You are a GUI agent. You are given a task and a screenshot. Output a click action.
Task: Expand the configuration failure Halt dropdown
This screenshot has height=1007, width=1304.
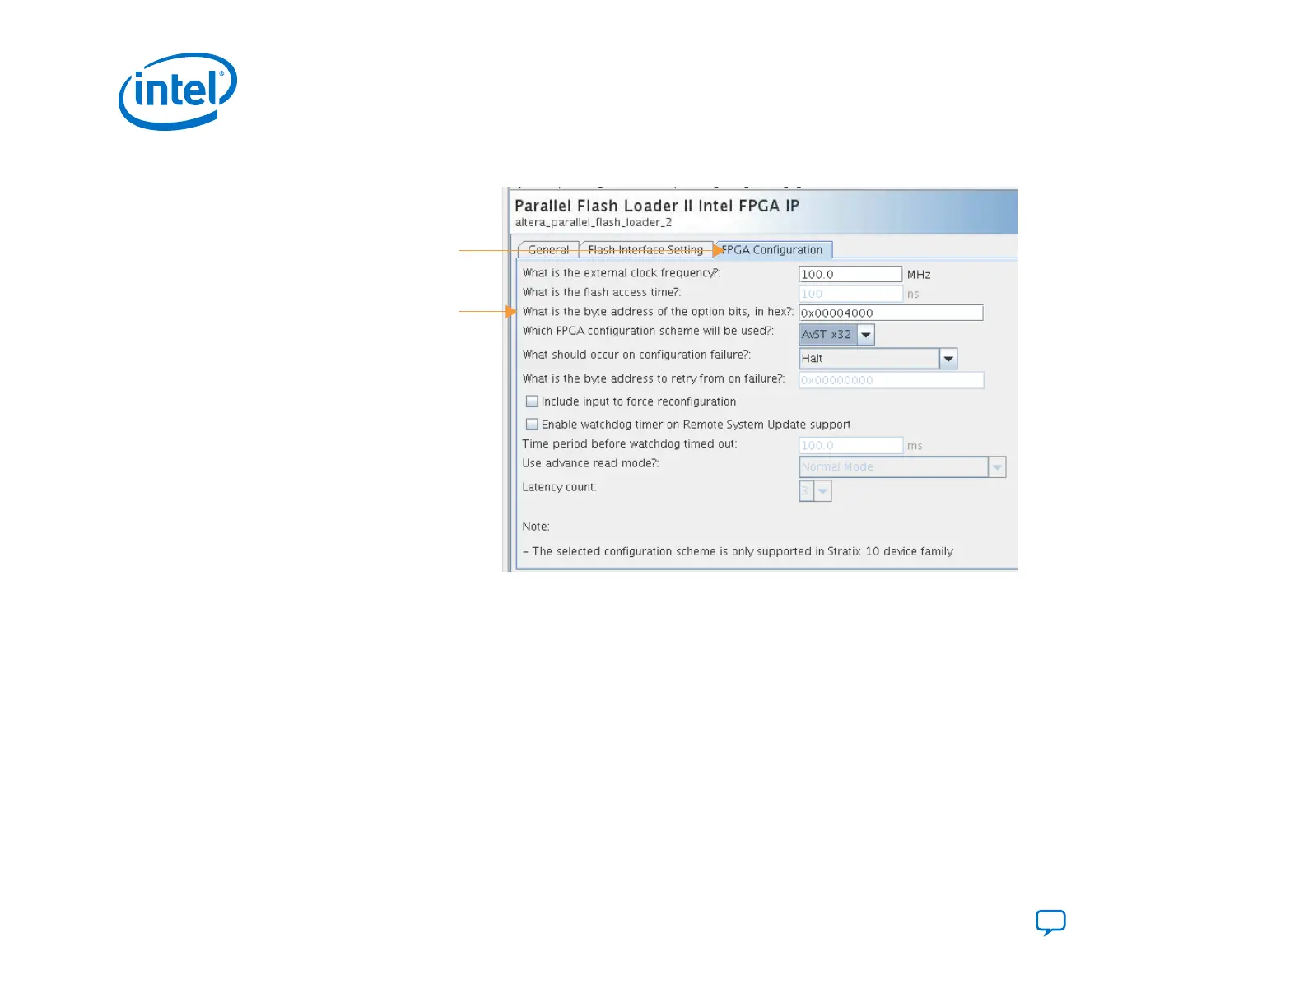click(x=878, y=358)
